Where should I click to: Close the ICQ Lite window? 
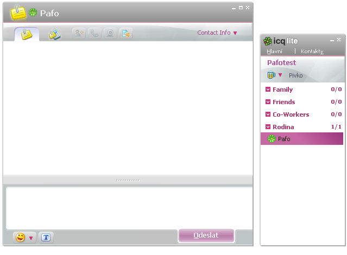point(339,40)
